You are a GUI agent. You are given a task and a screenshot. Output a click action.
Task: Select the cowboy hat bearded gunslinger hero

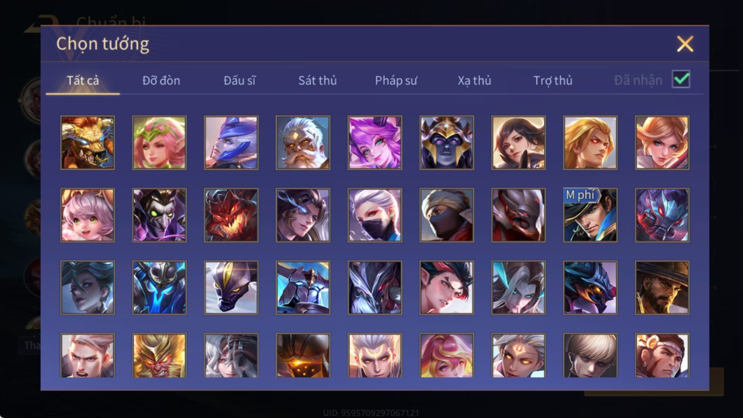point(662,288)
